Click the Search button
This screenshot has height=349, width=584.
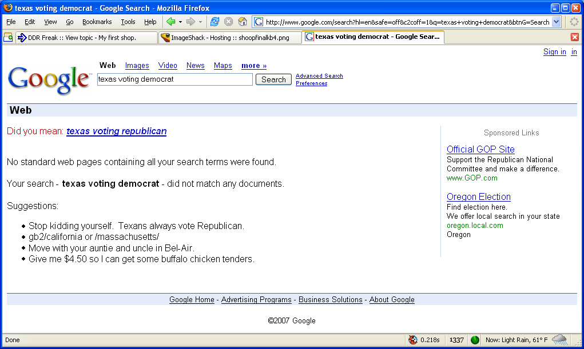coord(273,79)
